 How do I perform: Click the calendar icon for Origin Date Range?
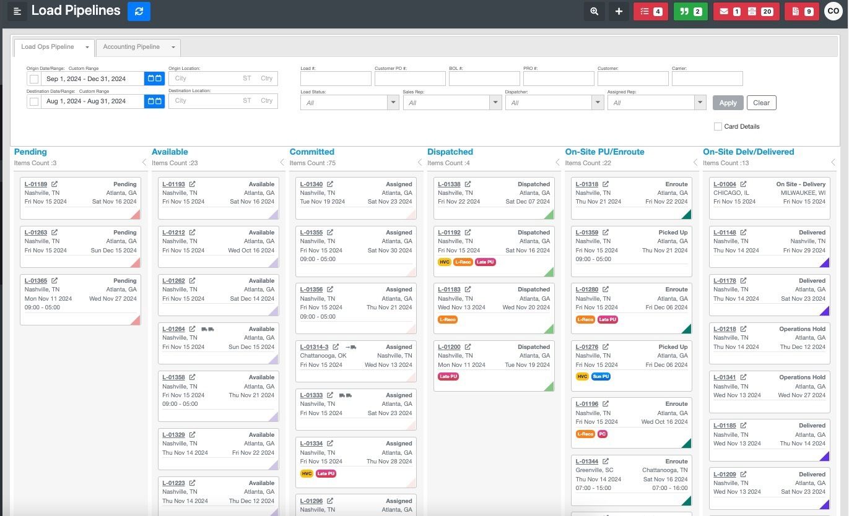pyautogui.click(x=154, y=78)
